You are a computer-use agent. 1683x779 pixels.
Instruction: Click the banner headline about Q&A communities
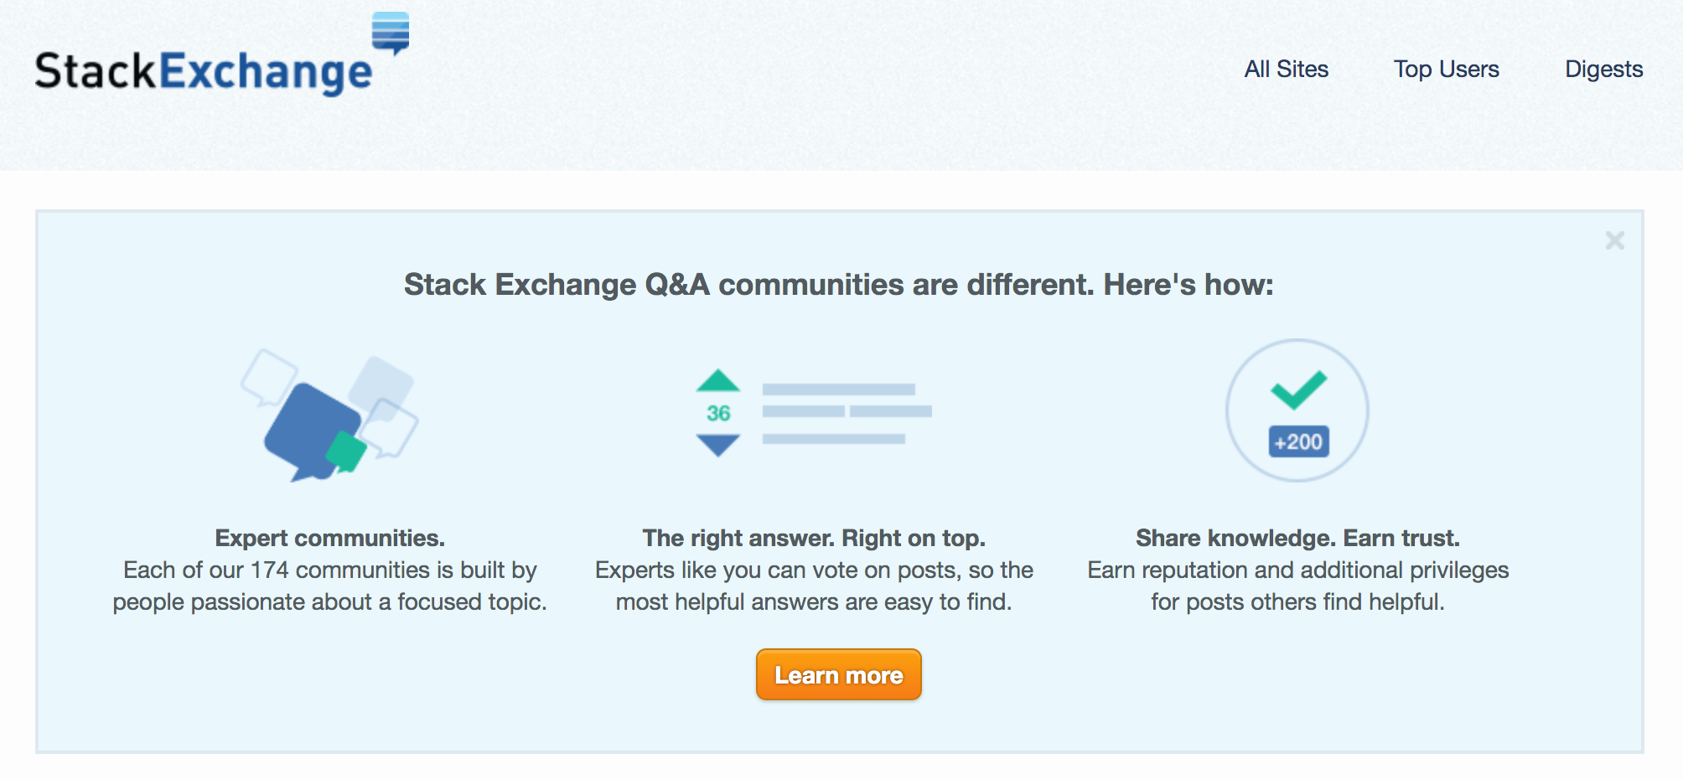point(838,285)
